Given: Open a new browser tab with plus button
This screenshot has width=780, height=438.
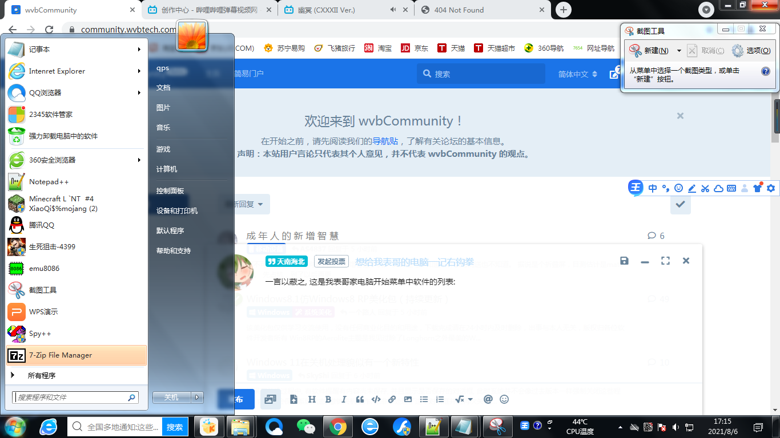Looking at the screenshot, I should tap(564, 10).
